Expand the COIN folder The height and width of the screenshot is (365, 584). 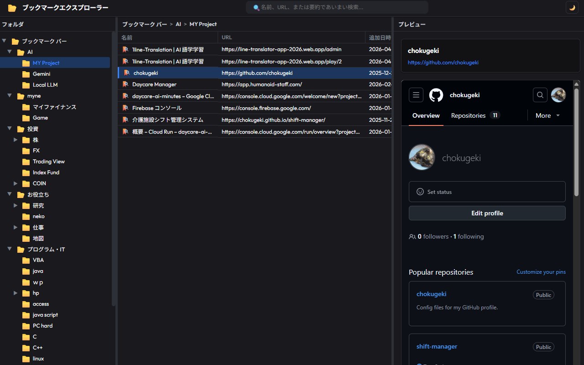(15, 183)
